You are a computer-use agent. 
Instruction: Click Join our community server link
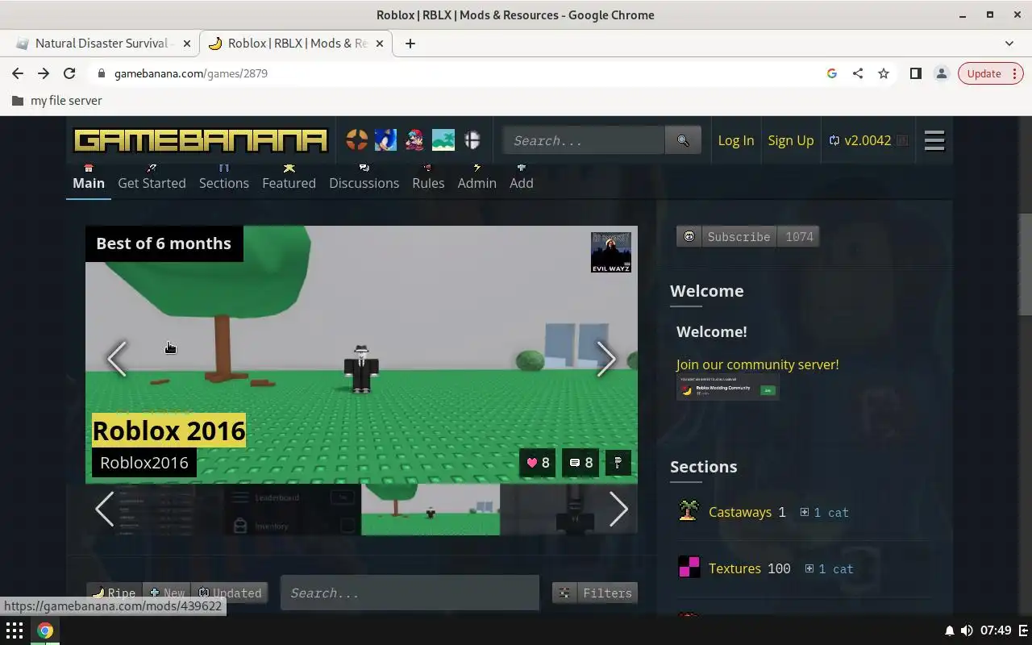(x=758, y=364)
